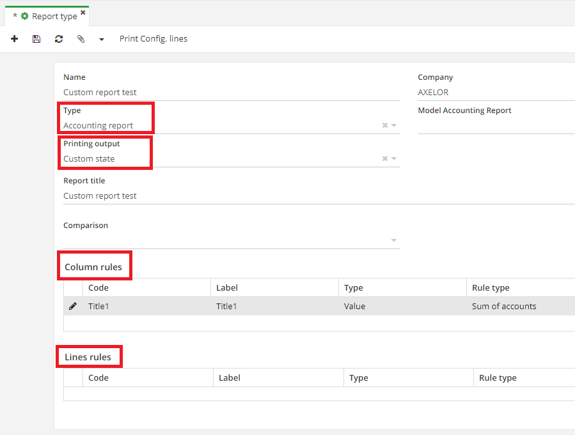Clear the Type field with x icon
Image resolution: width=575 pixels, height=435 pixels.
385,126
